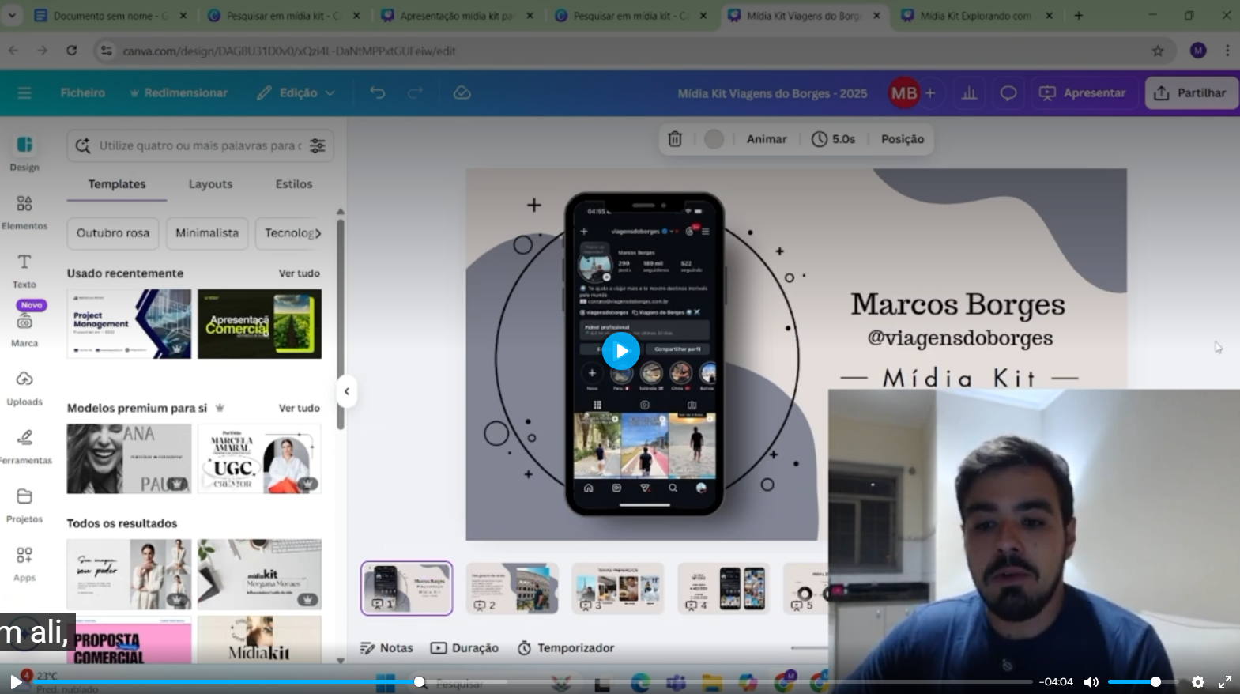The image size is (1240, 694).
Task: Click the Animar button
Action: coord(767,139)
